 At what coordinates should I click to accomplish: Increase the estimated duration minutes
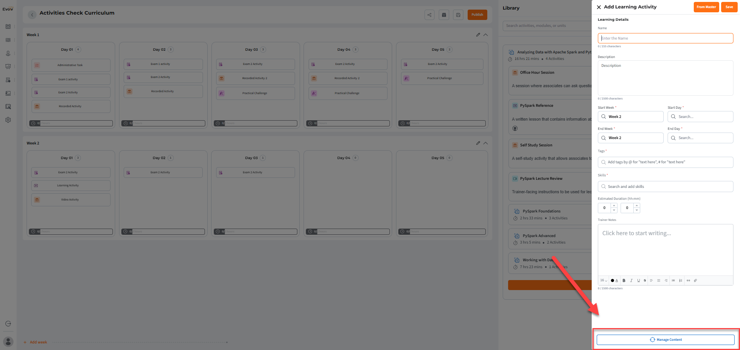tap(637, 206)
